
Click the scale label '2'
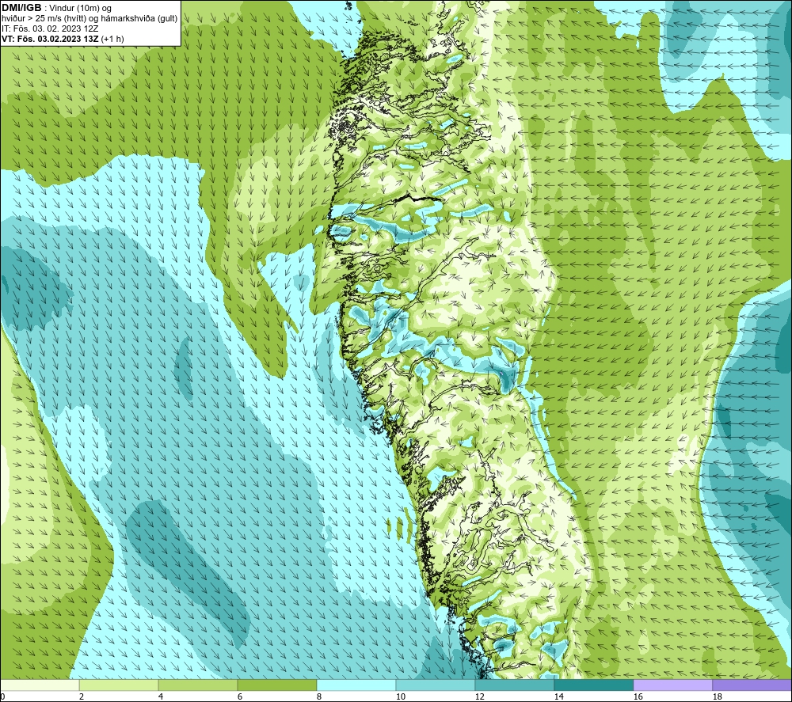82,696
